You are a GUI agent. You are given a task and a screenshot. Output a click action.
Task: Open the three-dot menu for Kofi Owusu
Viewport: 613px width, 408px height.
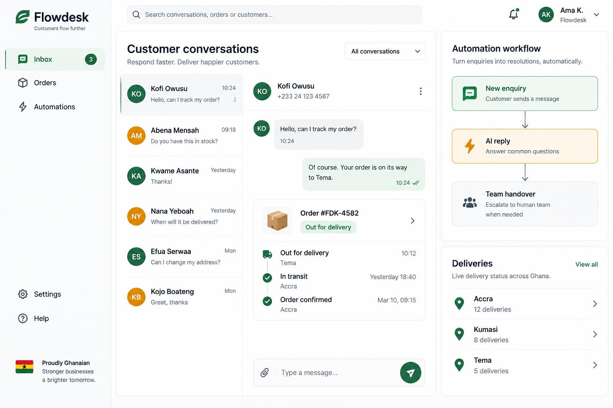tap(421, 91)
